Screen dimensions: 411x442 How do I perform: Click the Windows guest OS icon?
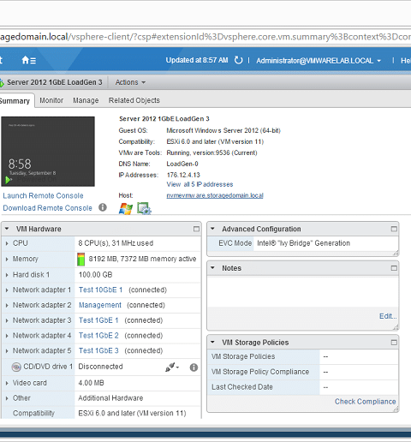(x=126, y=208)
